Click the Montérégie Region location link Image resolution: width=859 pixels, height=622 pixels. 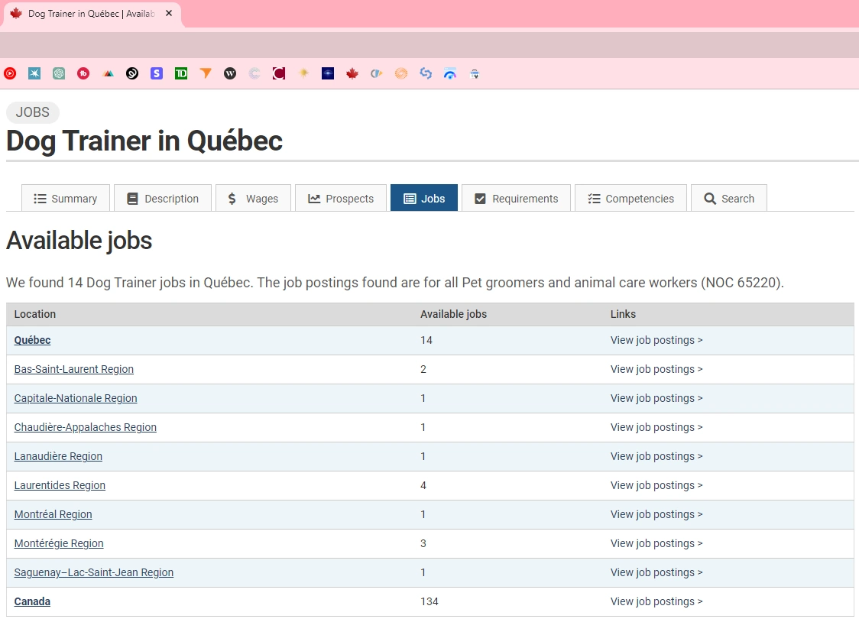coord(59,543)
